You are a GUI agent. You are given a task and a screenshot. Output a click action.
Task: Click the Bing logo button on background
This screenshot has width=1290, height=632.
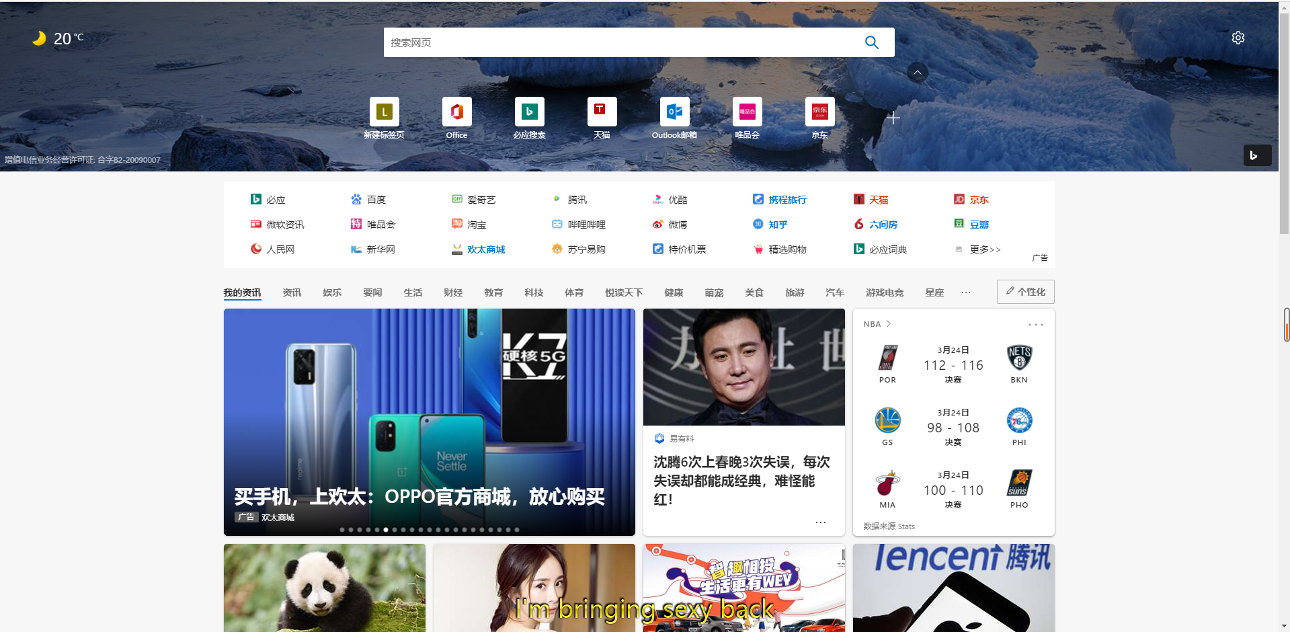point(1256,155)
